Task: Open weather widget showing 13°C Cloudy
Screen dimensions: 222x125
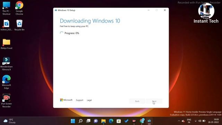Action: (x=10, y=121)
